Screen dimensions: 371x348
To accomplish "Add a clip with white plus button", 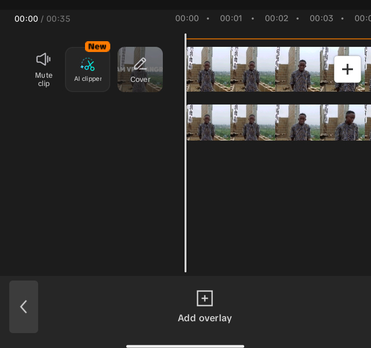I will (x=347, y=69).
